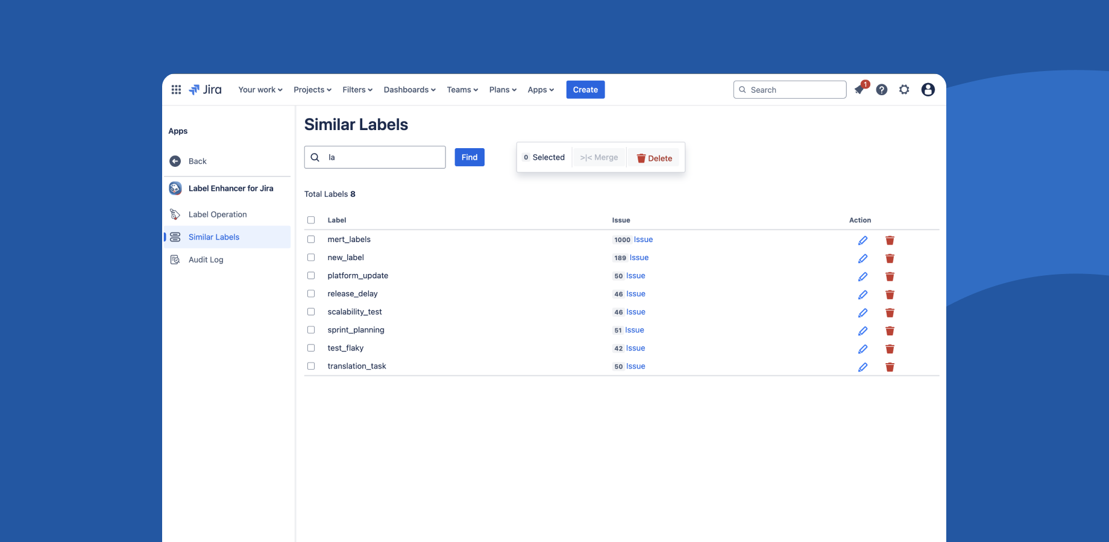
Task: Click the Back arrow icon in sidebar
Action: (x=175, y=161)
